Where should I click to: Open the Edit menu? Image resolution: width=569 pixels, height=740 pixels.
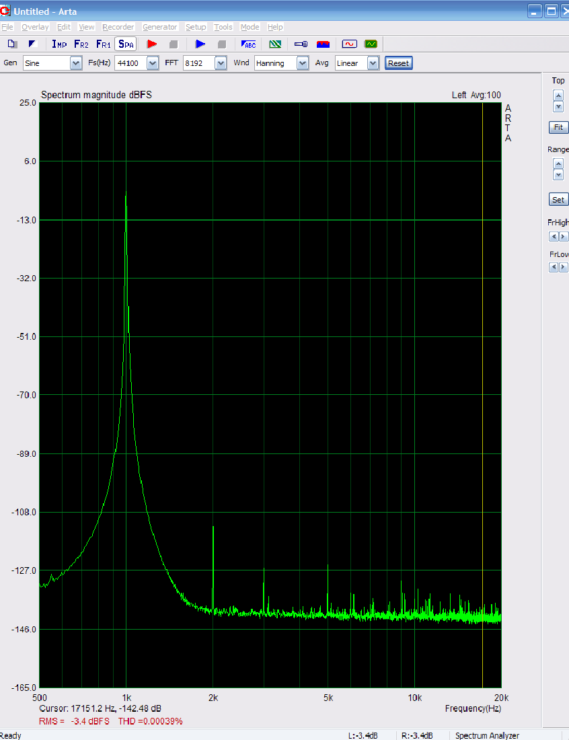[x=64, y=27]
